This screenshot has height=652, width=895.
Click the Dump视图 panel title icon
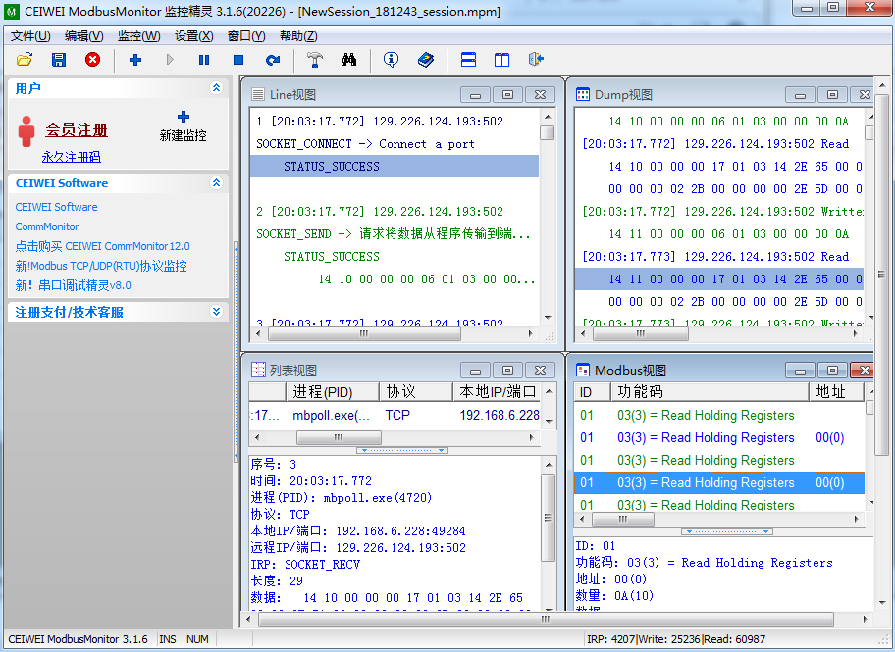[582, 95]
